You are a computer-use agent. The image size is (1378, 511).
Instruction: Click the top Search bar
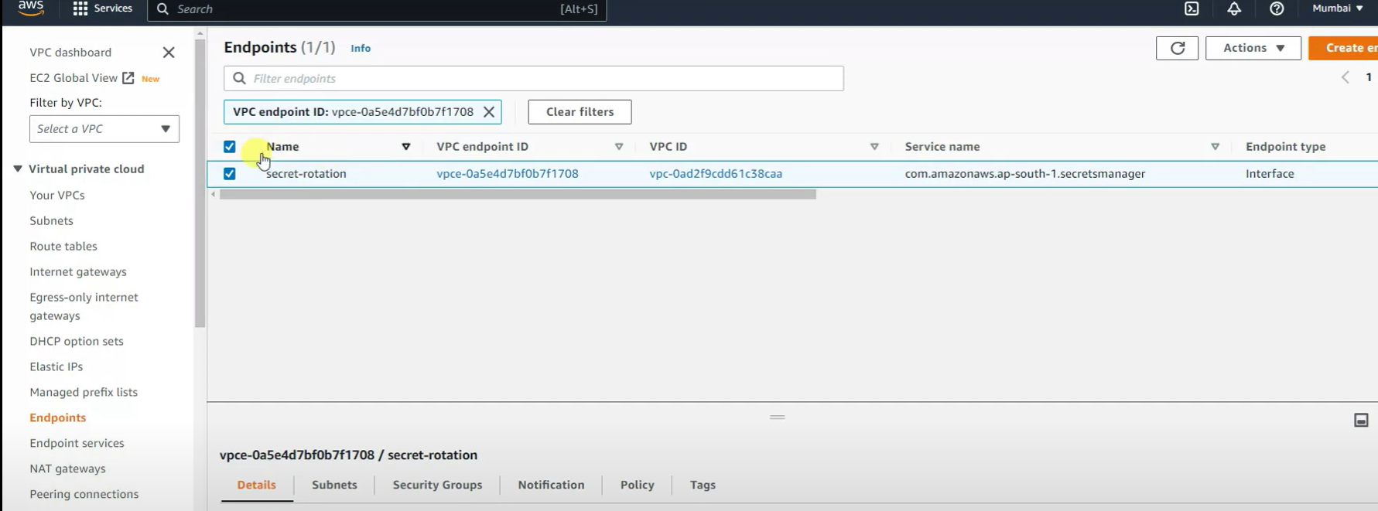pyautogui.click(x=377, y=9)
